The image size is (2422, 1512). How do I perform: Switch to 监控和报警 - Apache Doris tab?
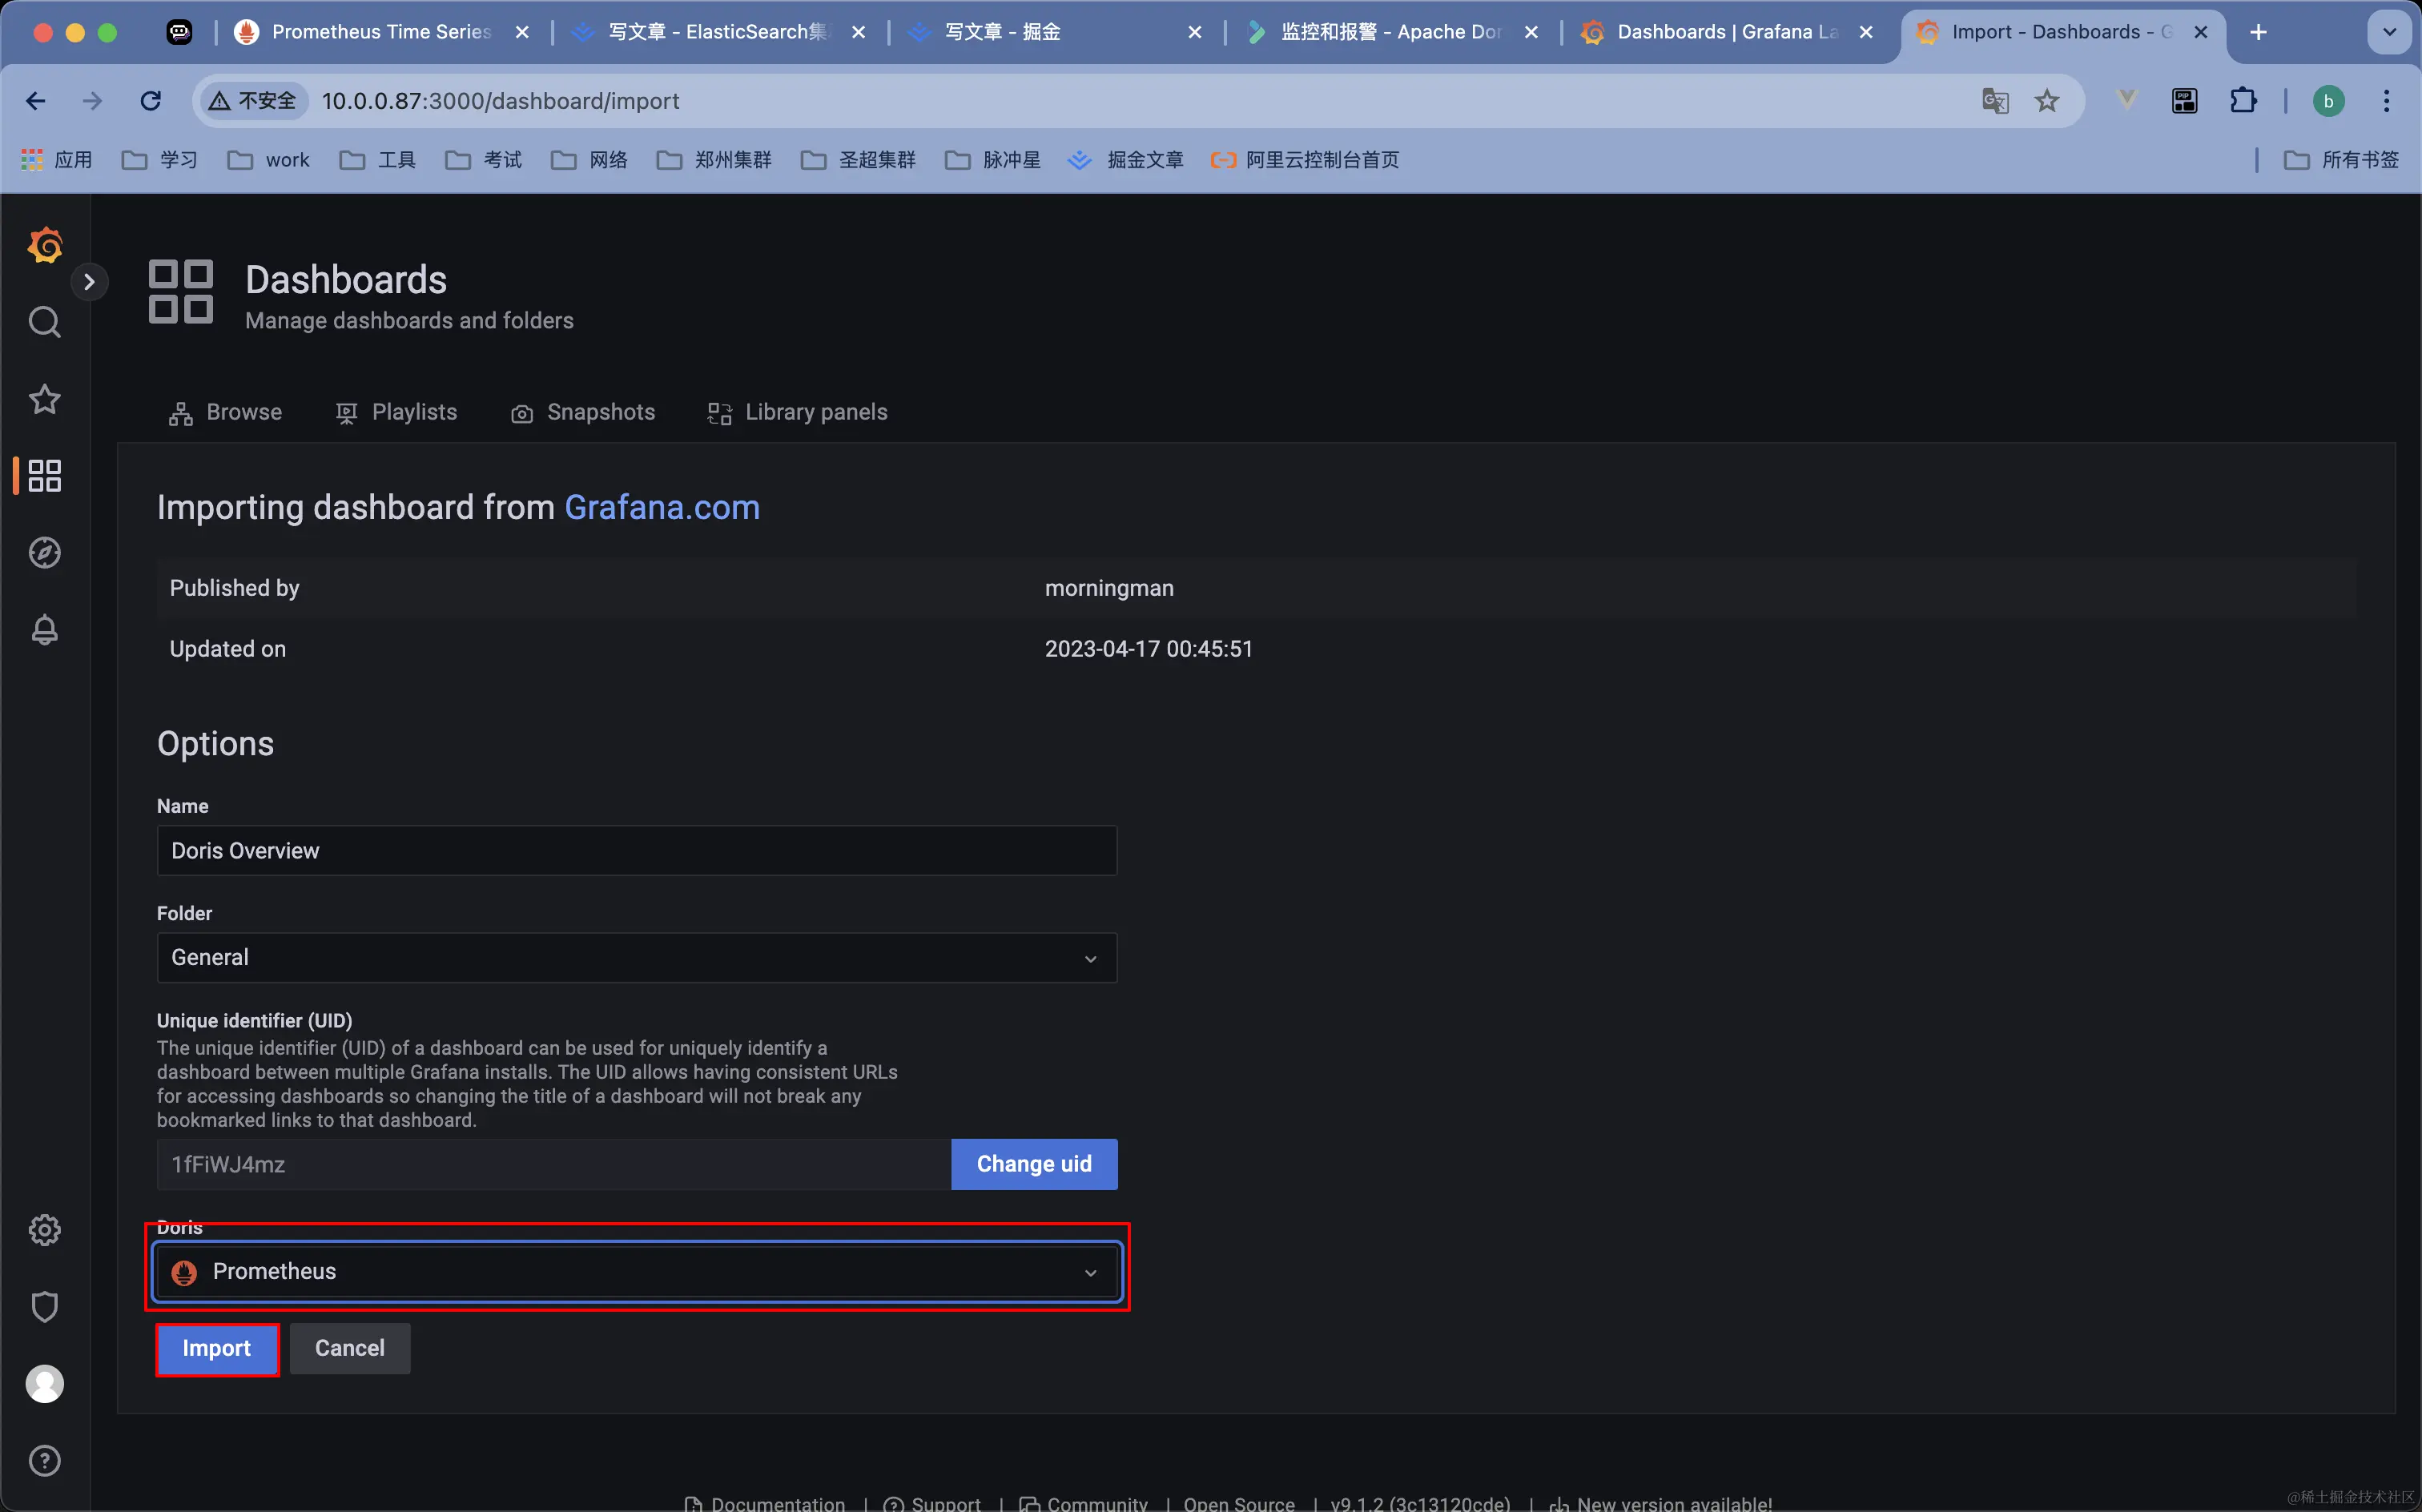pos(1392,32)
